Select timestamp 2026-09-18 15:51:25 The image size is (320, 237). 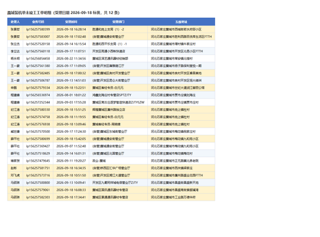point(71,110)
